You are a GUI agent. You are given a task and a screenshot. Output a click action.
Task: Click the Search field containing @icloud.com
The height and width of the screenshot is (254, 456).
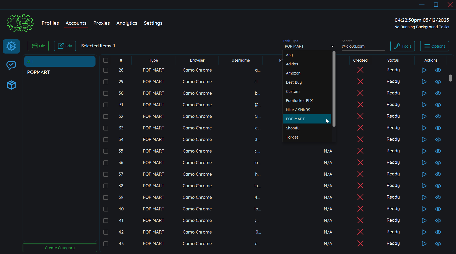point(363,46)
